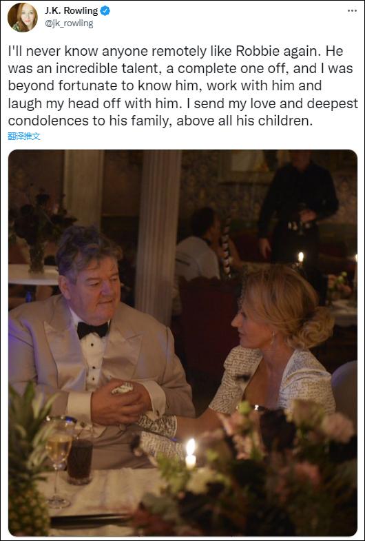Click the lit candle among foreground flowers
The height and width of the screenshot is (541, 365).
pos(190,453)
